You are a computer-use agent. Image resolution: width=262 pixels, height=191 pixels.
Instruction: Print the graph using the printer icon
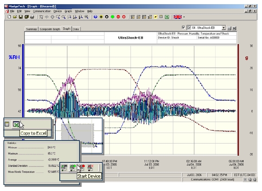32,17
